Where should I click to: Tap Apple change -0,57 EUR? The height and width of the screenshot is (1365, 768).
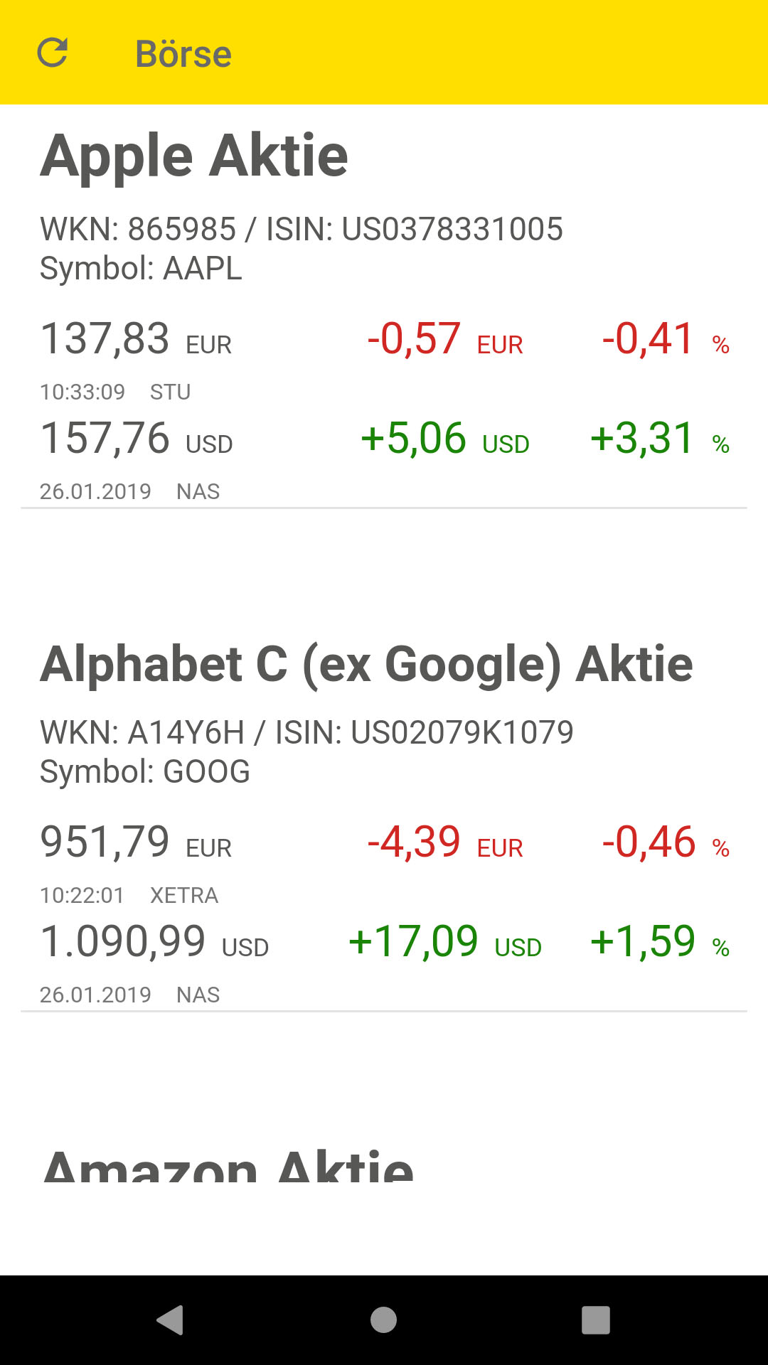click(444, 338)
